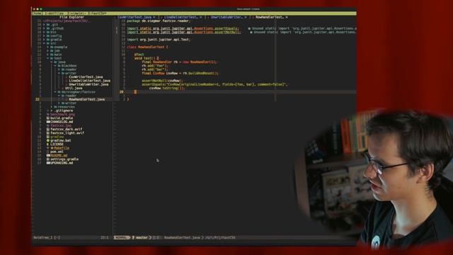
Task: Click the LICENSE file icon
Action: (48, 144)
